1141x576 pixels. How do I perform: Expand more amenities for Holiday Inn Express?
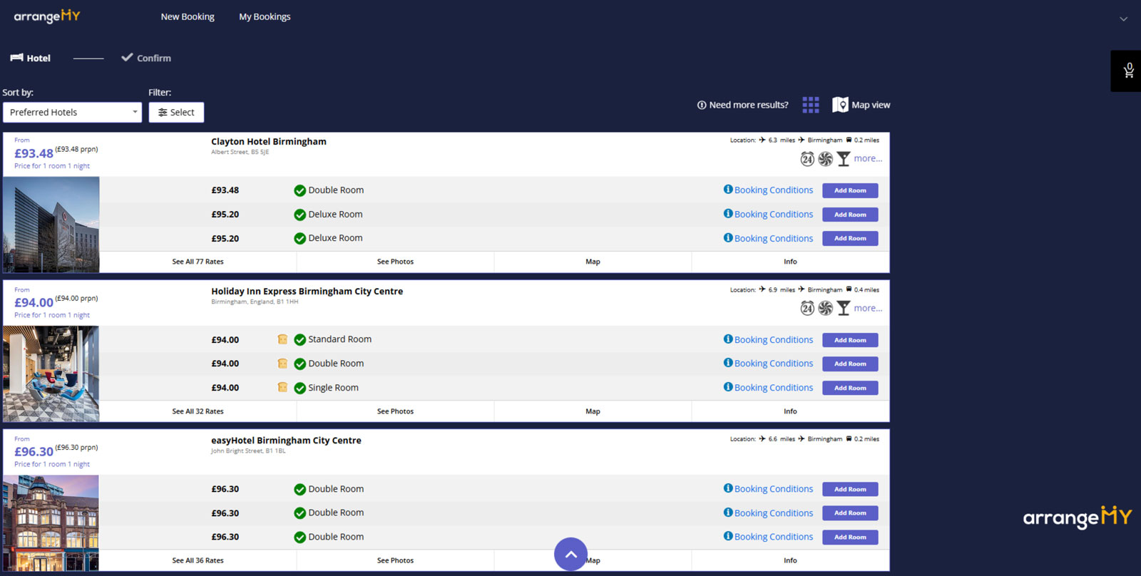click(868, 308)
